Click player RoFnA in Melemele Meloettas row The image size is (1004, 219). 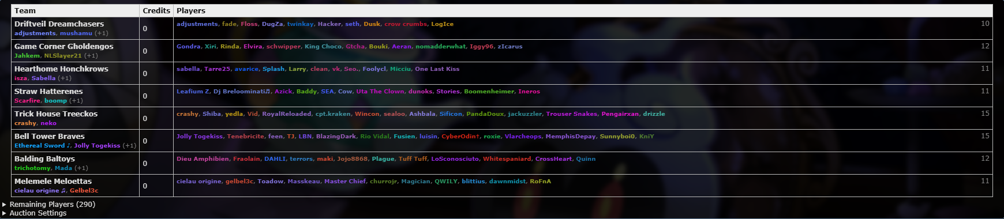(540, 182)
